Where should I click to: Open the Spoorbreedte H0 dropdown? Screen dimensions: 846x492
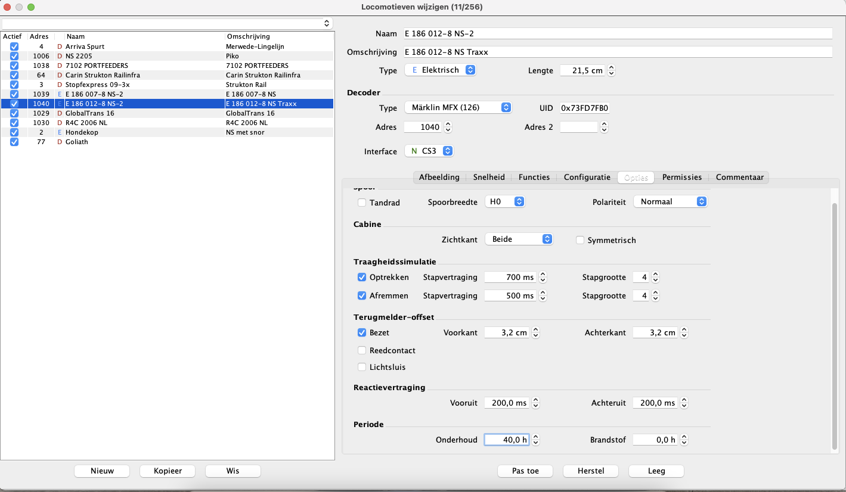click(504, 202)
